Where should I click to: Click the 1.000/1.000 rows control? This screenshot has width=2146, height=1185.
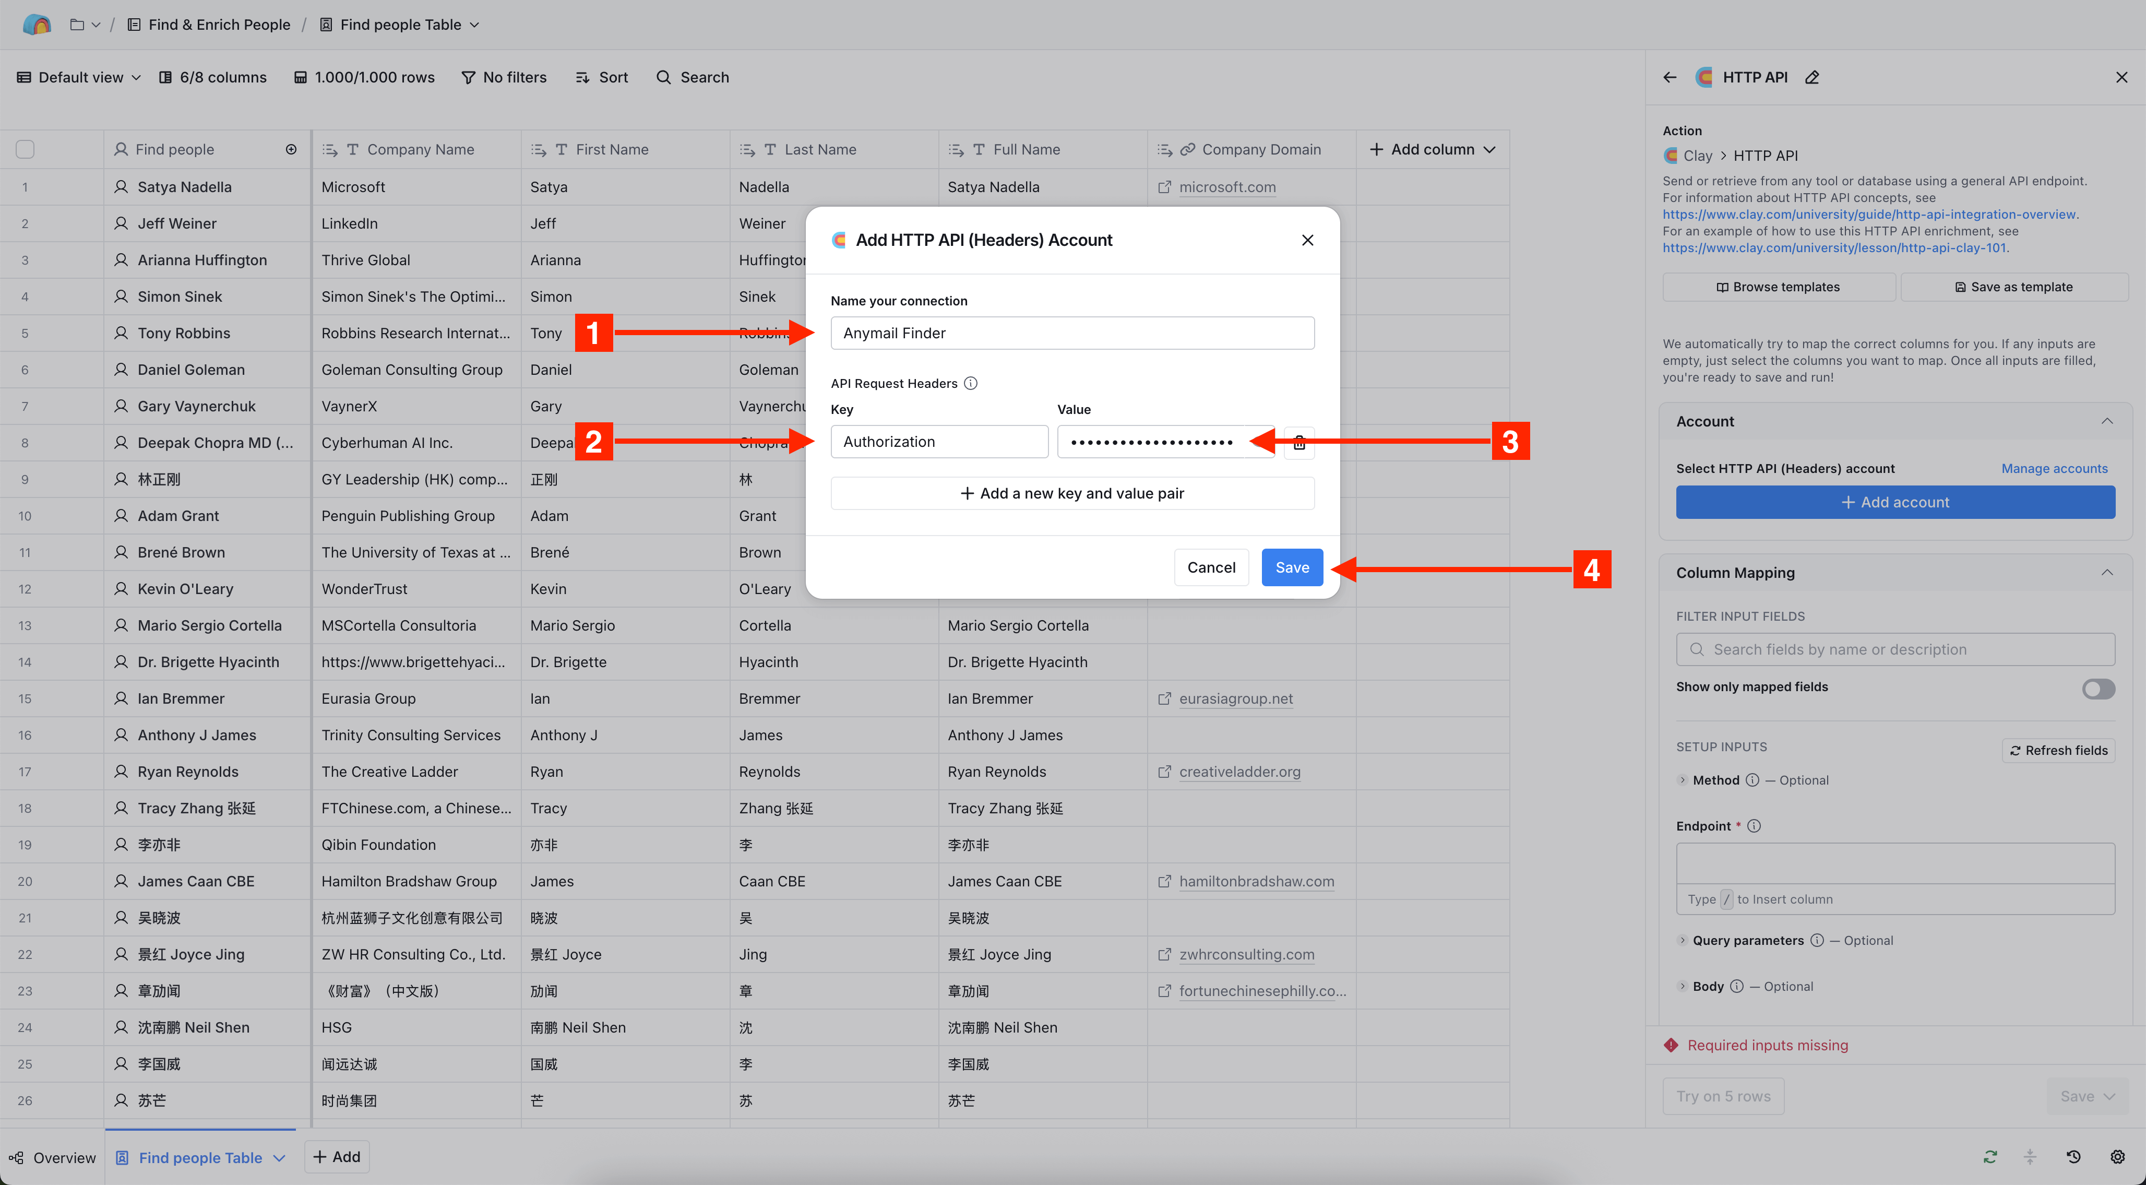pyautogui.click(x=364, y=77)
